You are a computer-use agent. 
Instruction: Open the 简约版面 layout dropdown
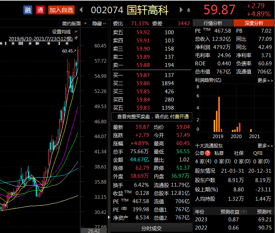(x=74, y=23)
